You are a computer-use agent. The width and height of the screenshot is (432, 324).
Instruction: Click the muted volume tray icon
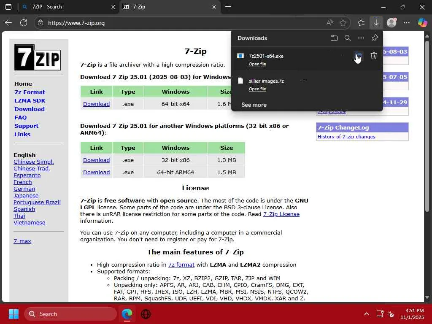tap(391, 314)
